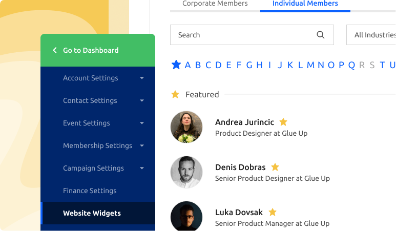Open Finance Settings in sidebar
Viewport: 396px width, 231px height.
tap(90, 191)
